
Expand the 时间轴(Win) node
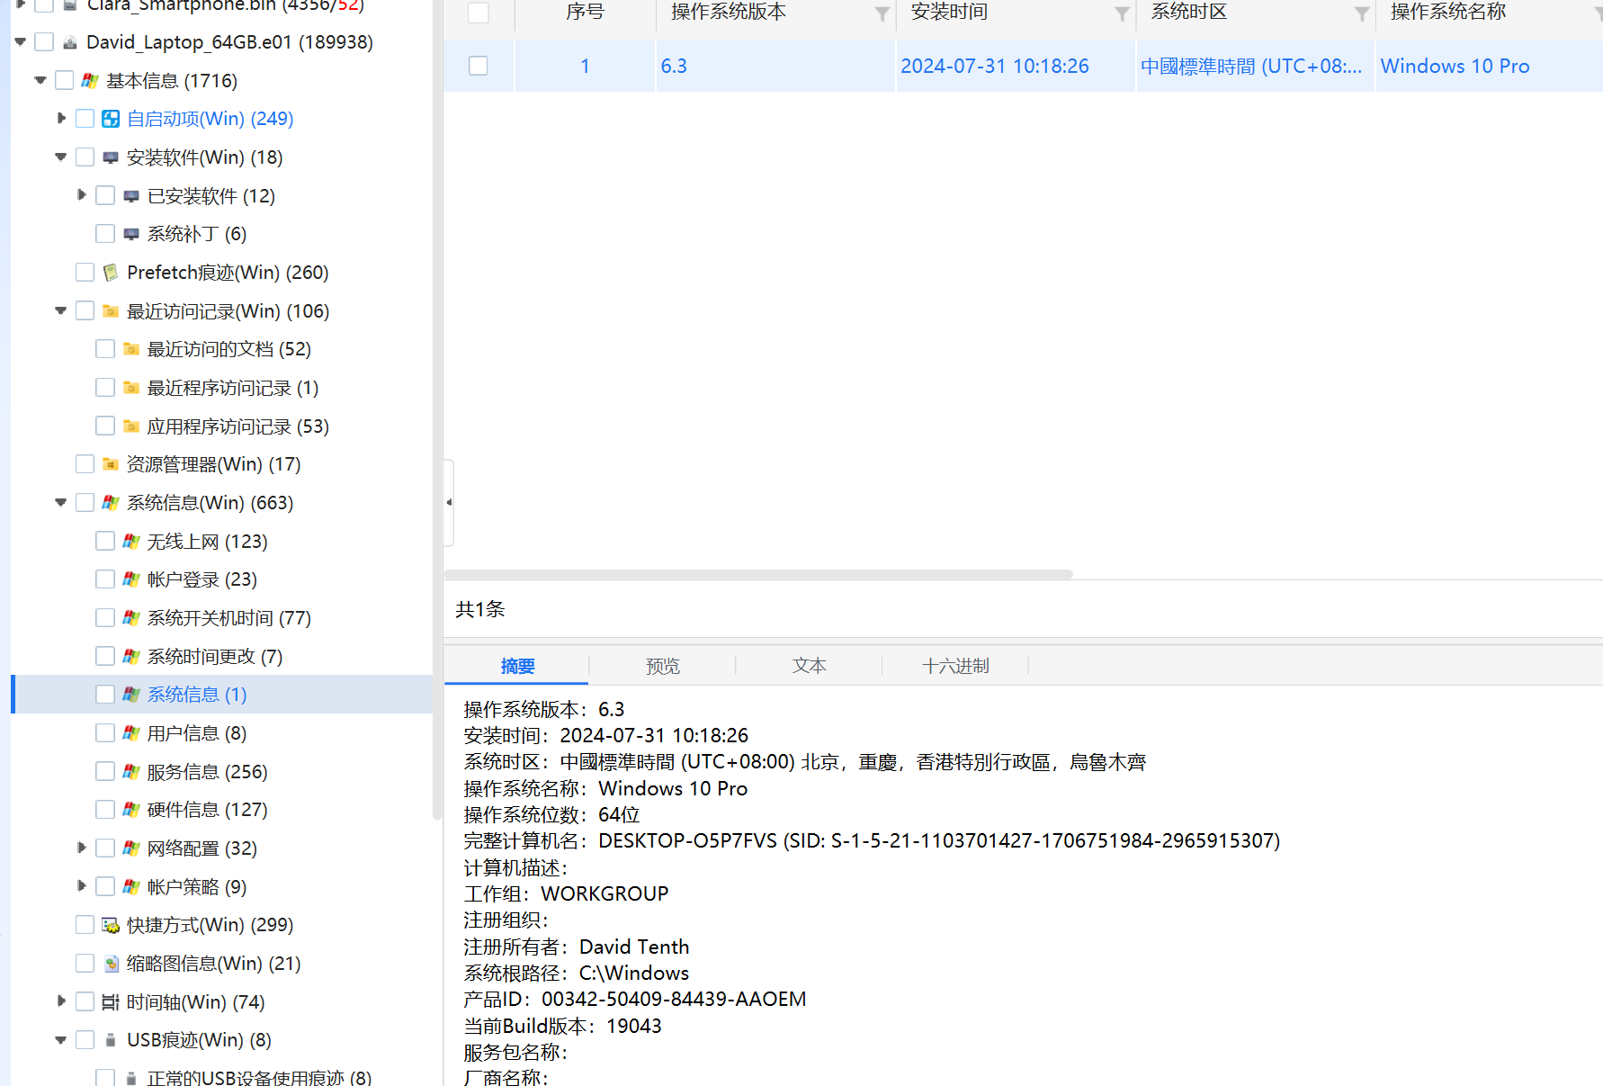(61, 1001)
